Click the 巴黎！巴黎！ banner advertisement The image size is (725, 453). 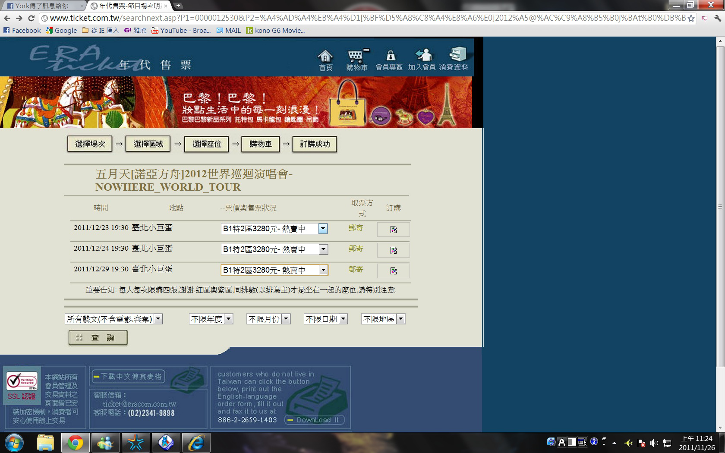point(236,102)
